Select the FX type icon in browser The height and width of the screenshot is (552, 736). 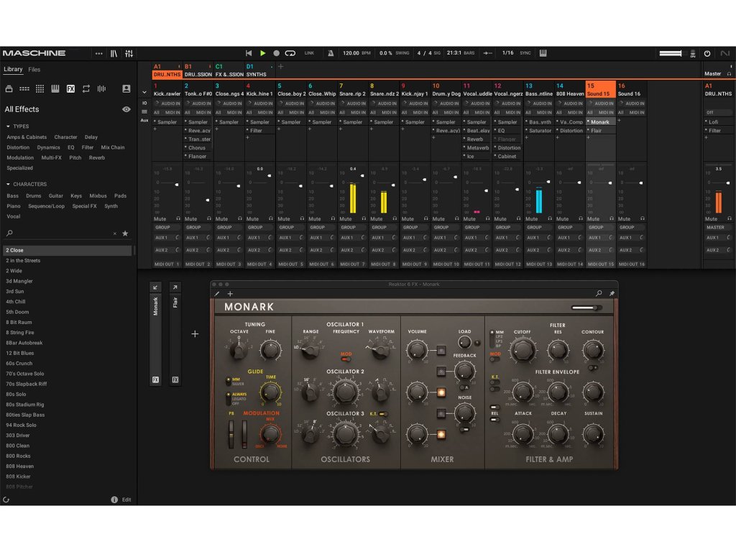(71, 88)
